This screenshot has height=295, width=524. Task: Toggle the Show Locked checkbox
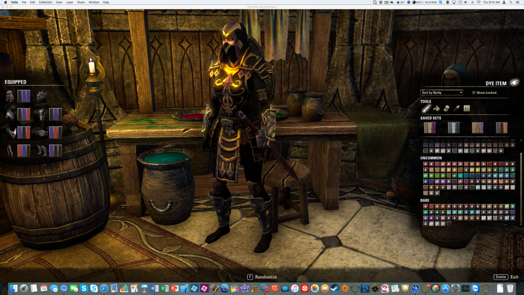[x=474, y=93]
